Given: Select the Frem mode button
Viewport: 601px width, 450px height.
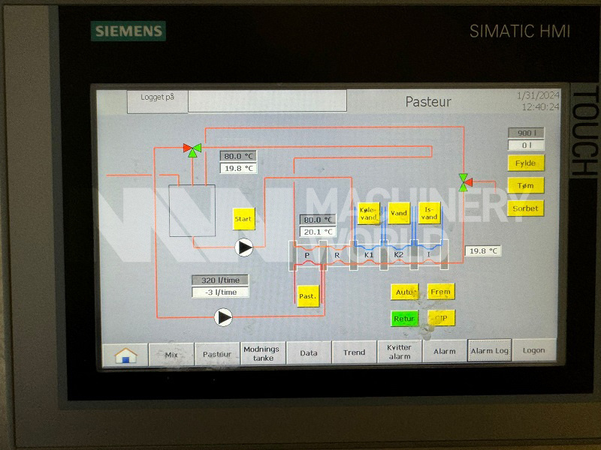Looking at the screenshot, I should [x=441, y=292].
